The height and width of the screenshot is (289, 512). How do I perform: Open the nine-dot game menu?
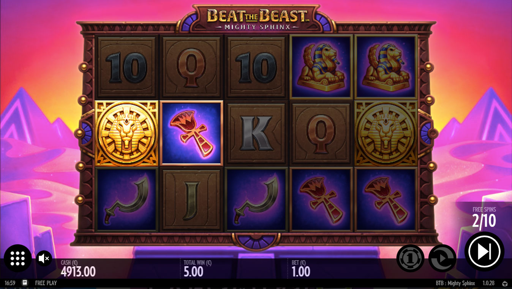tap(17, 258)
